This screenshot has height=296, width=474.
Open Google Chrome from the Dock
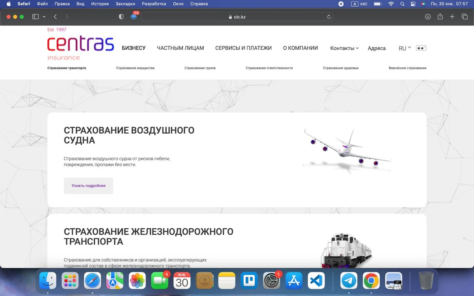point(371,281)
